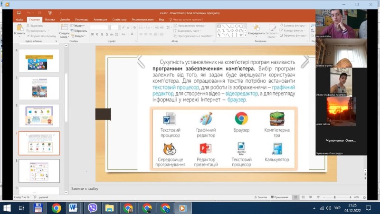Click the Заметки notes status bar button

click(x=260, y=197)
